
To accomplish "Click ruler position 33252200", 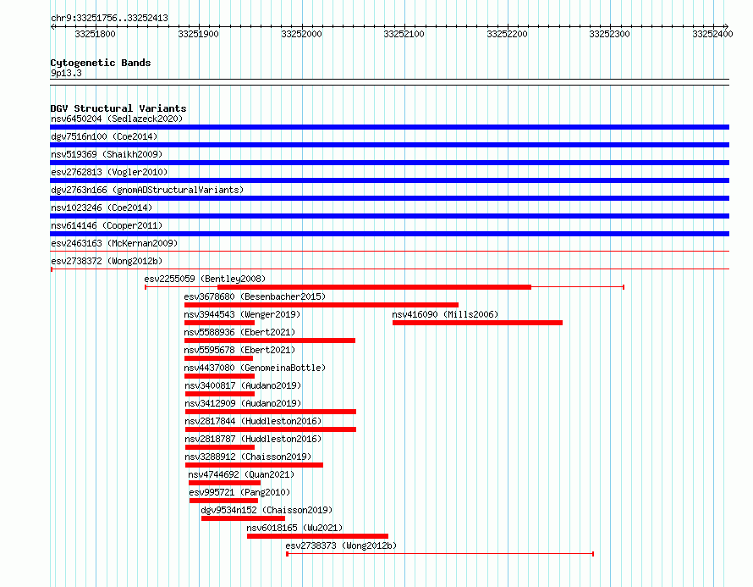I will click(507, 34).
